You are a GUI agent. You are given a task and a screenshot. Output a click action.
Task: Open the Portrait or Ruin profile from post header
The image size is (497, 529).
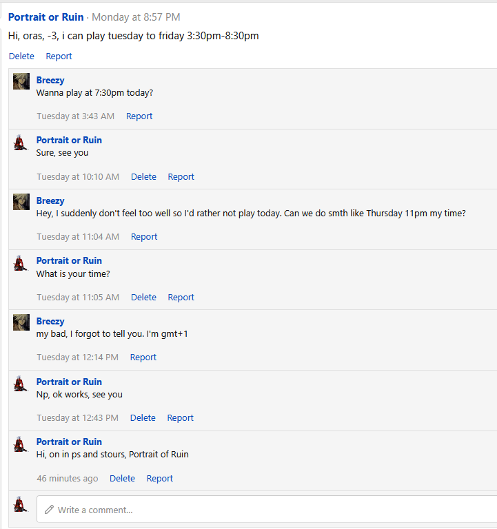[x=46, y=17]
